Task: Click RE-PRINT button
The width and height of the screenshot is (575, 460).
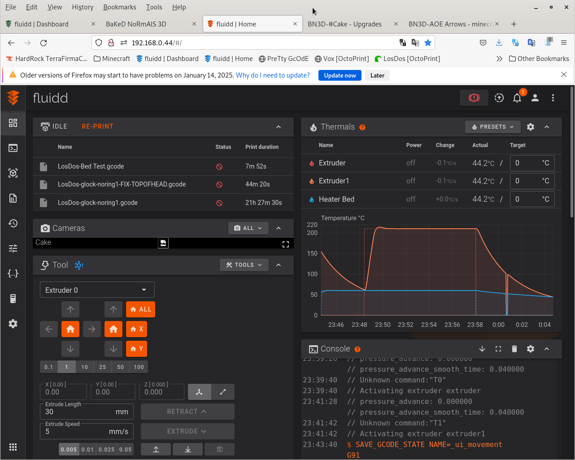Action: (97, 126)
